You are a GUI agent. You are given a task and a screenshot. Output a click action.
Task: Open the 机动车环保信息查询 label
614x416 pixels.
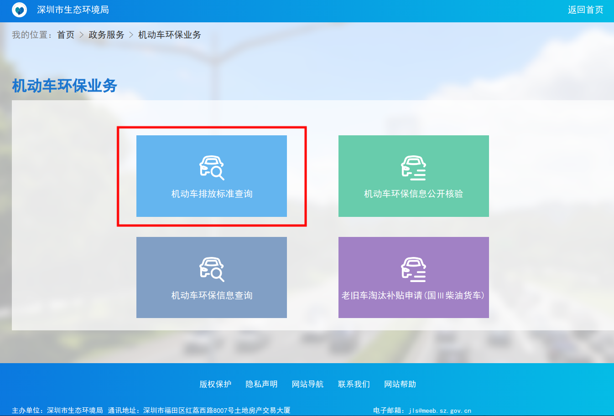point(212,295)
